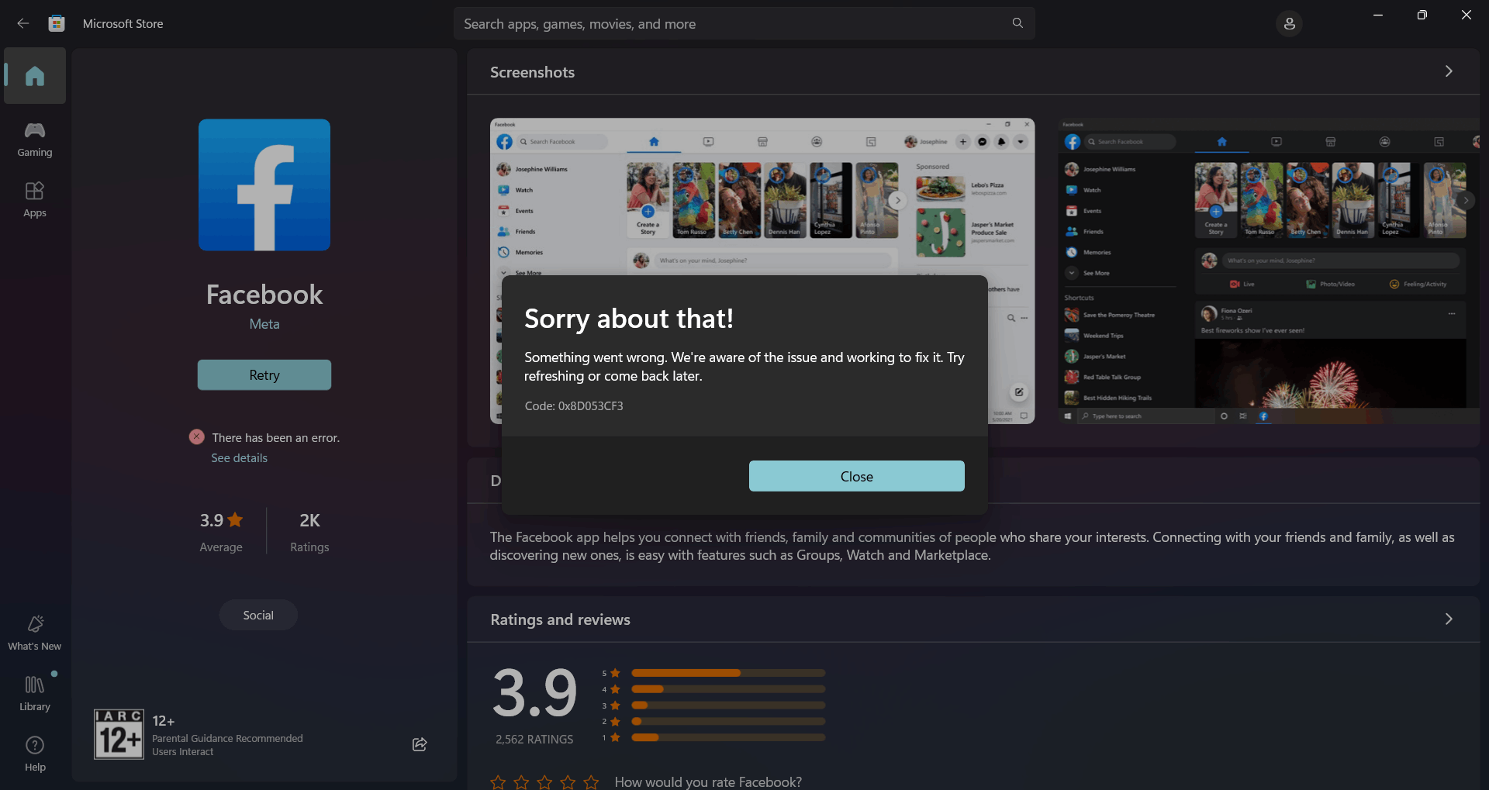Screen dimensions: 1489x790
Task: Focus the Search apps, games, movies field
Action: click(x=744, y=24)
